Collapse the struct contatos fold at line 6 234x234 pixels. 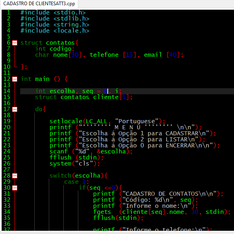tap(15, 43)
